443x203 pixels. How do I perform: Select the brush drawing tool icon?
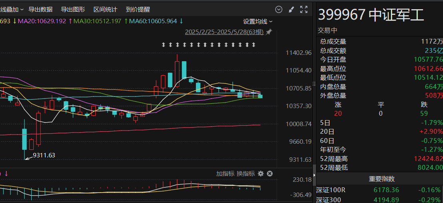[x=291, y=10]
